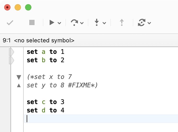Click the stop square button

point(32,22)
